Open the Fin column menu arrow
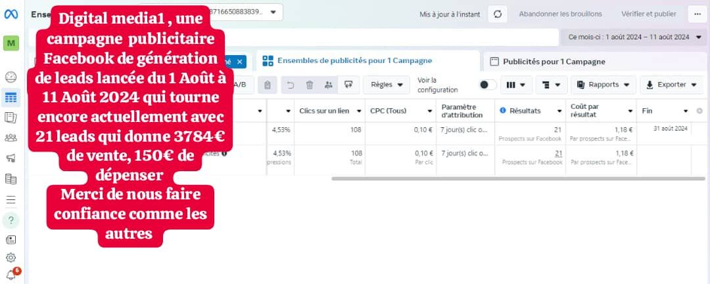The image size is (710, 284). pyautogui.click(x=686, y=111)
